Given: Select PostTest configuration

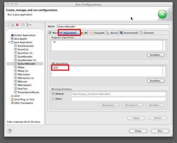Looking at the screenshot, I should pos(22,89).
